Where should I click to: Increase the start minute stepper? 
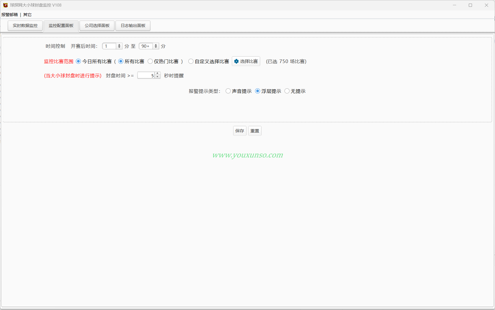pos(119,45)
